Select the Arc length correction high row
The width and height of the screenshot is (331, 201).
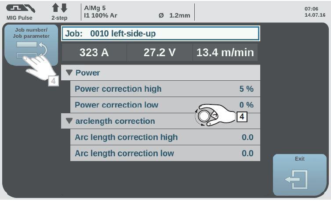click(x=165, y=137)
